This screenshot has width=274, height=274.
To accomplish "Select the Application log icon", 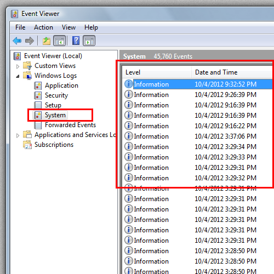I will (x=38, y=85).
